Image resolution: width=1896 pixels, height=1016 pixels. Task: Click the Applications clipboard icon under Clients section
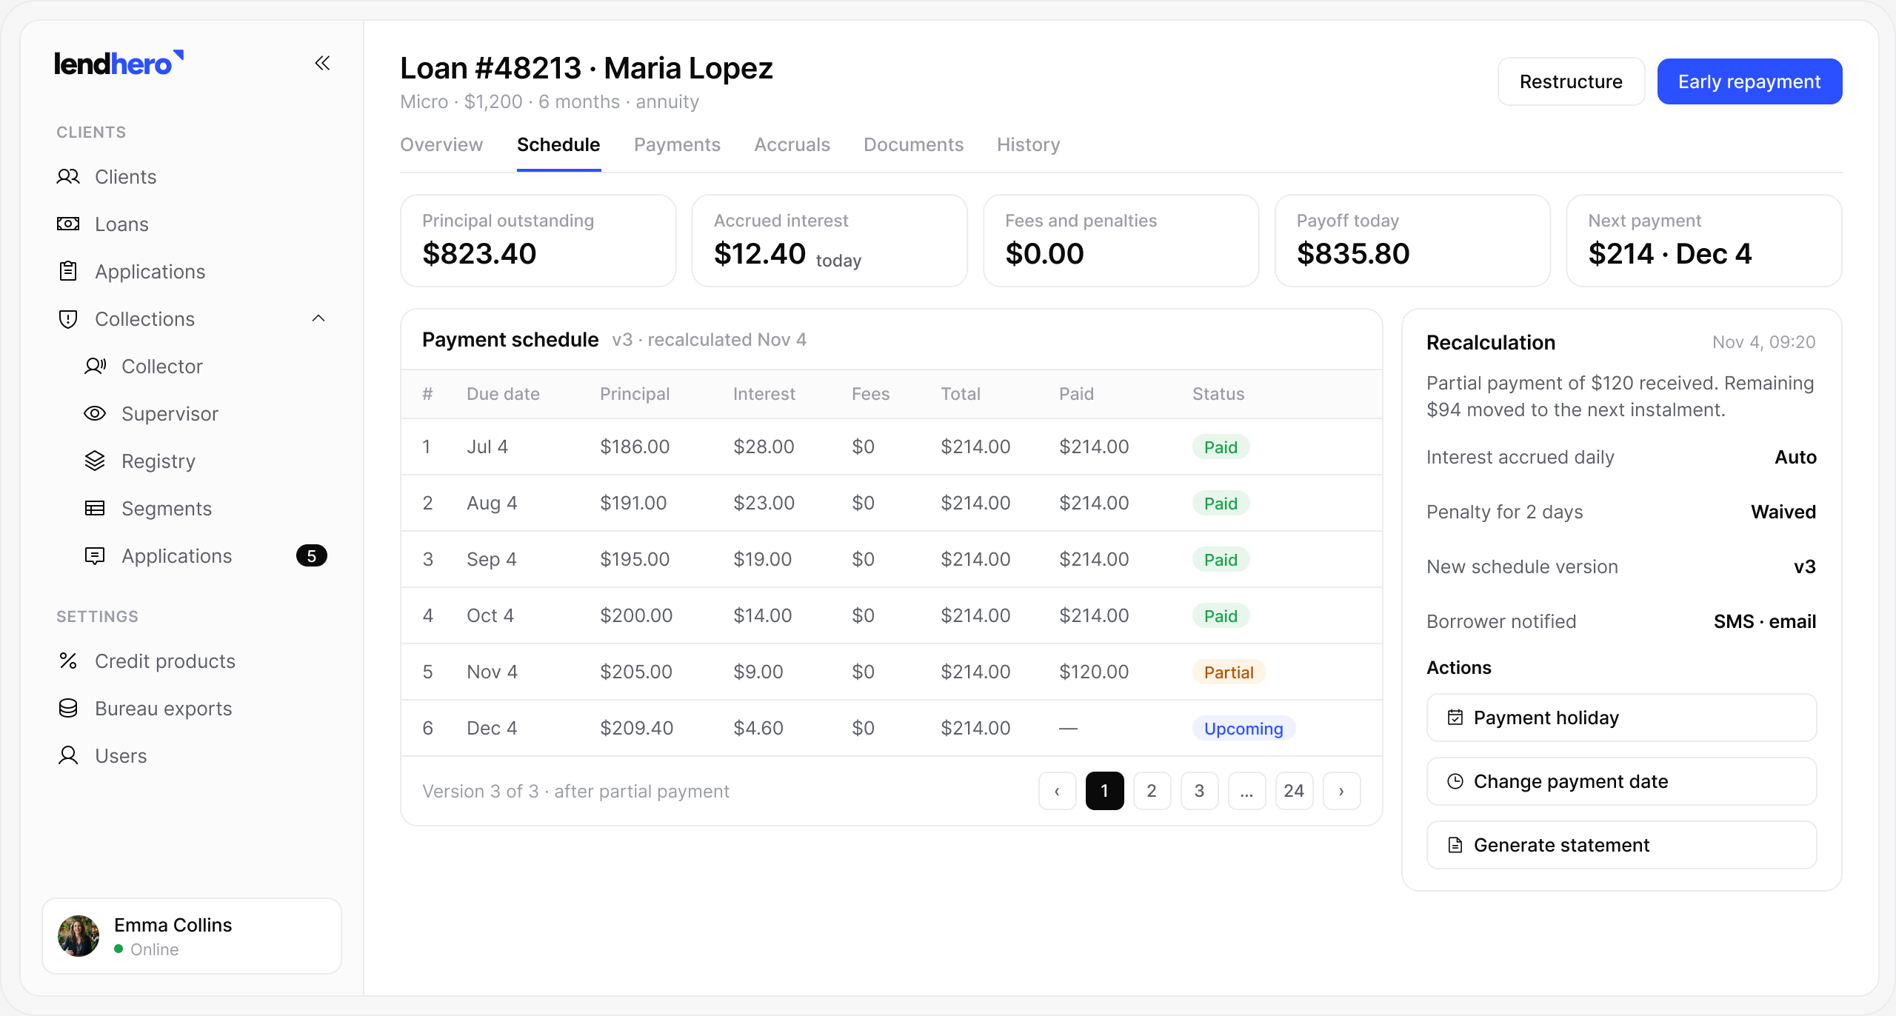(x=68, y=272)
